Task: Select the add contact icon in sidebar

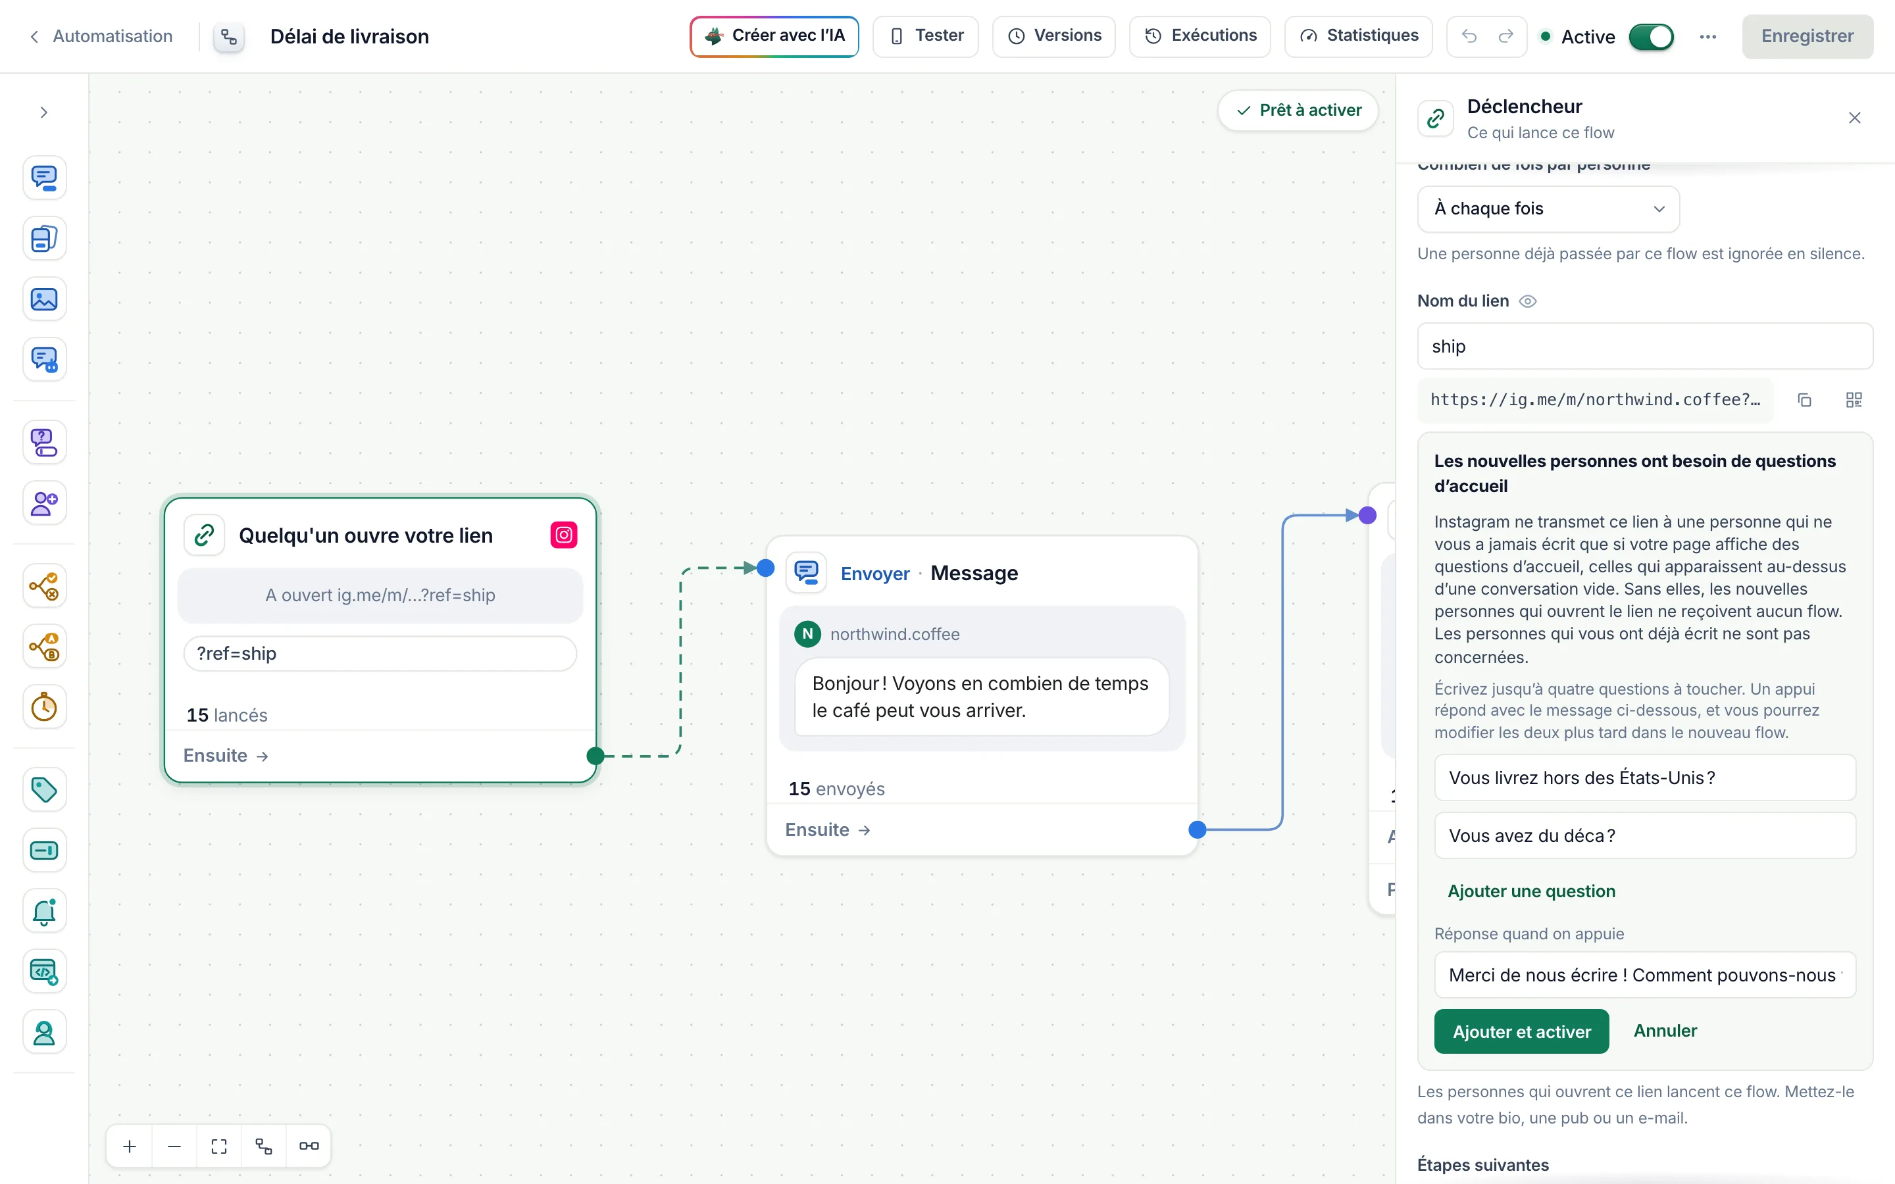Action: [x=44, y=503]
